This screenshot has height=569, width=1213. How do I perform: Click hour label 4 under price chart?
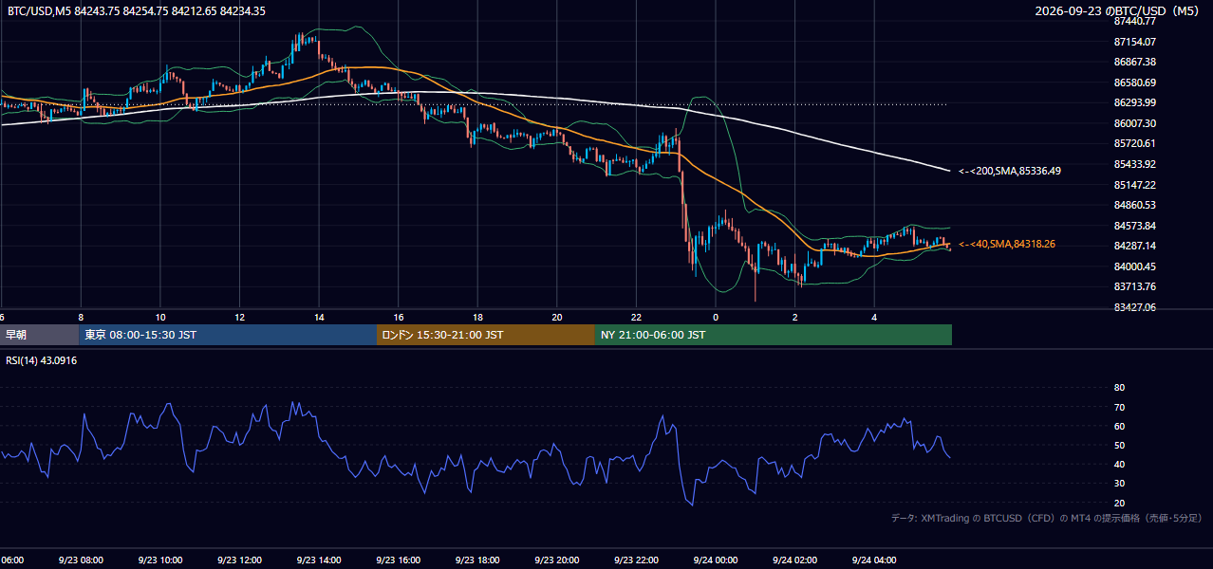(x=874, y=317)
